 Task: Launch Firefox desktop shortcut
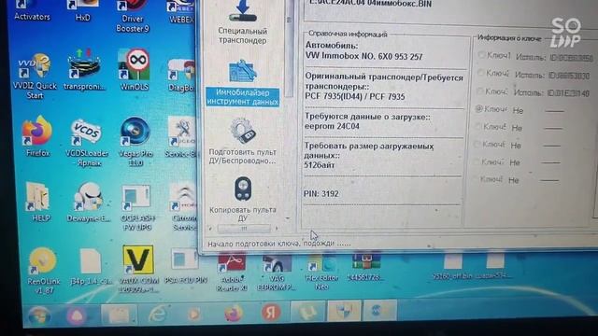[37, 136]
